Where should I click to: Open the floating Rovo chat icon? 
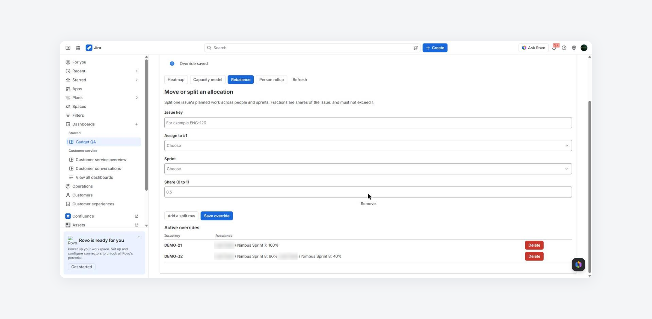[578, 264]
